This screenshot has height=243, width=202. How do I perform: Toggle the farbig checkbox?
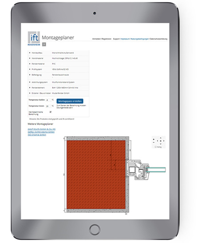[155, 147]
